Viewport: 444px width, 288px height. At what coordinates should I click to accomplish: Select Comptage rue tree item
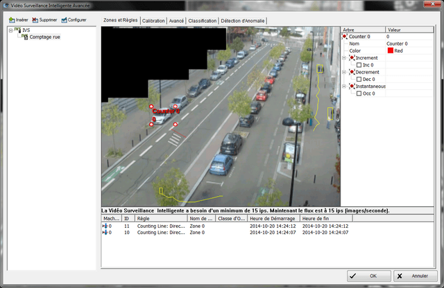click(x=44, y=37)
